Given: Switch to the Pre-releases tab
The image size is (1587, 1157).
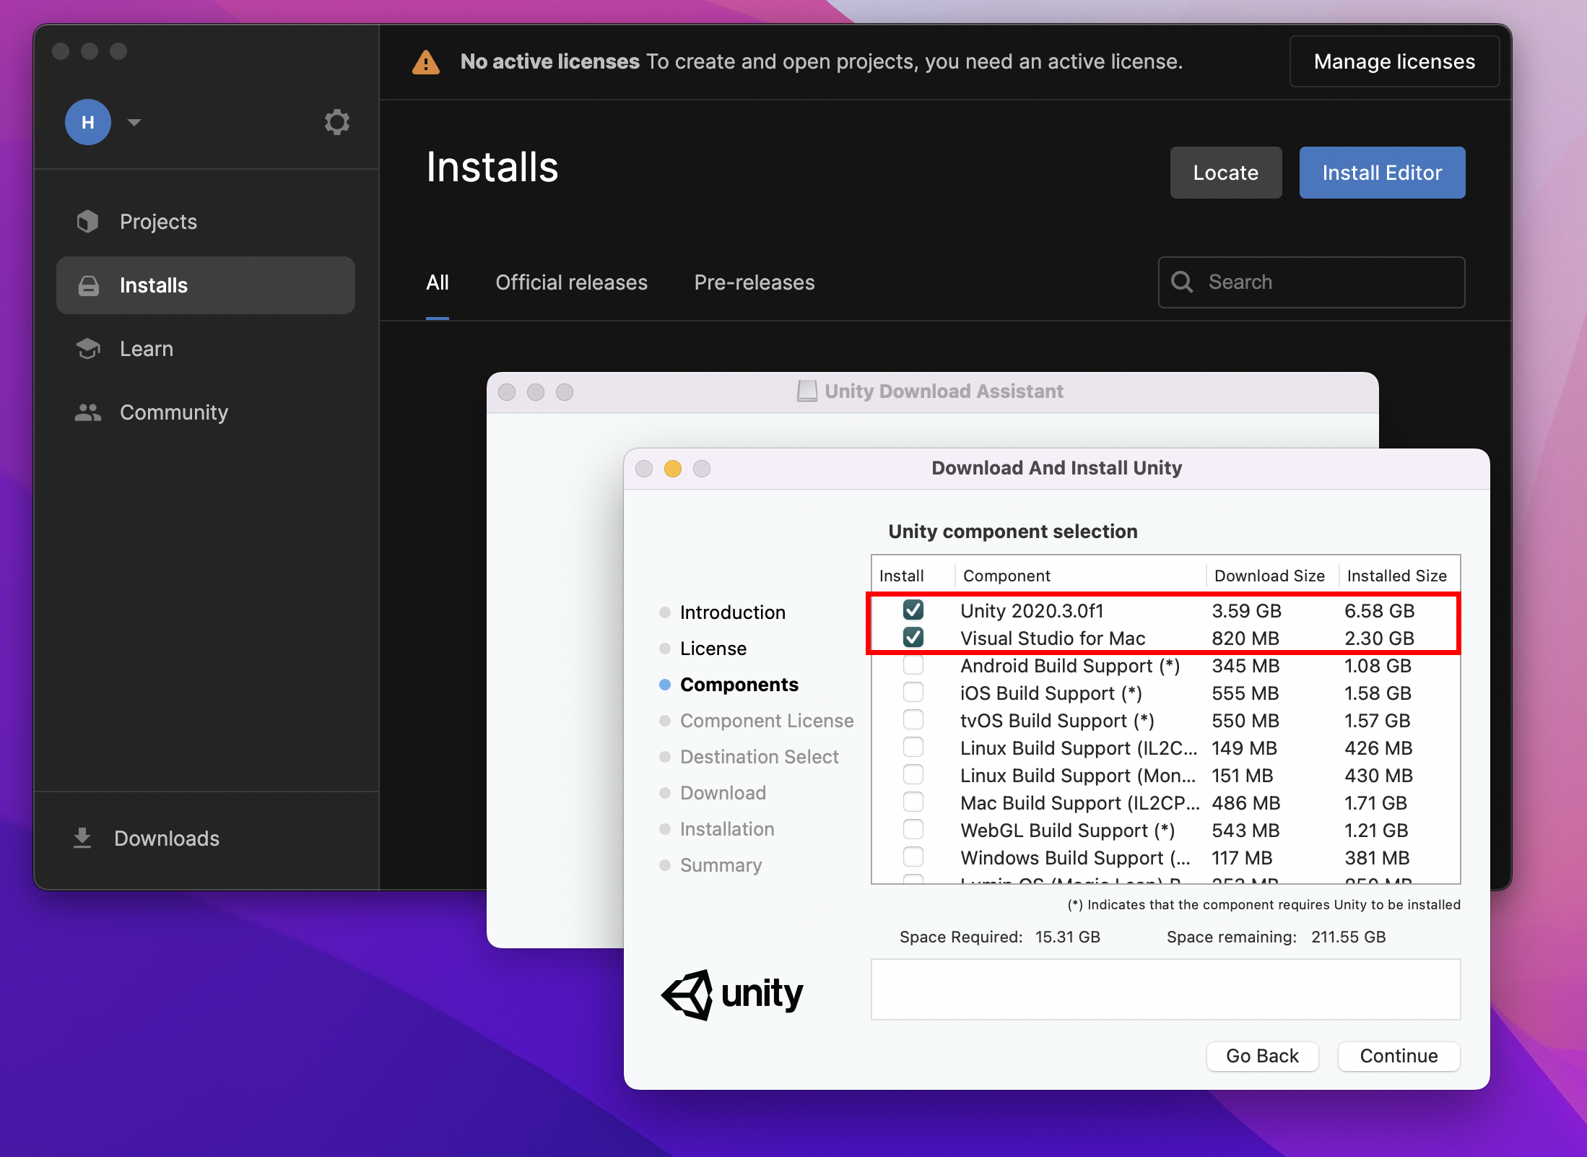Looking at the screenshot, I should point(754,282).
